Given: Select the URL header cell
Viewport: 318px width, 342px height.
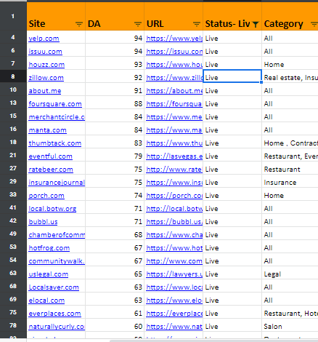Looking at the screenshot, I should click(x=174, y=16).
